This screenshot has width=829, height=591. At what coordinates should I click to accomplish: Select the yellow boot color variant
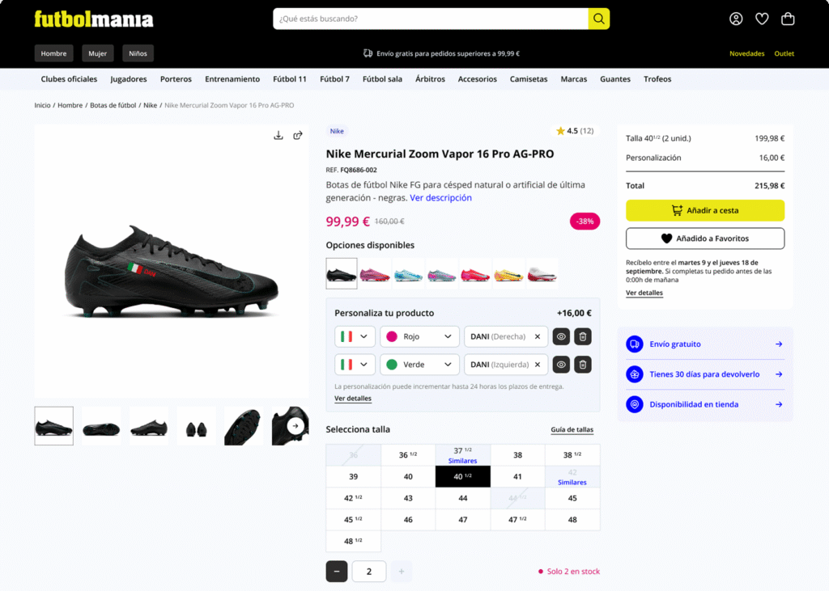509,274
